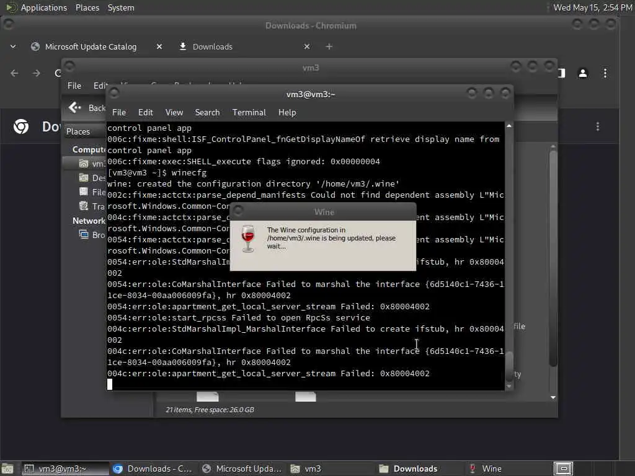Go Back in vm3 file manager
The image size is (635, 476).
(87, 108)
